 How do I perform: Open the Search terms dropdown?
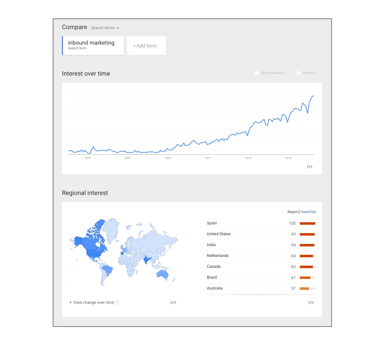[105, 28]
